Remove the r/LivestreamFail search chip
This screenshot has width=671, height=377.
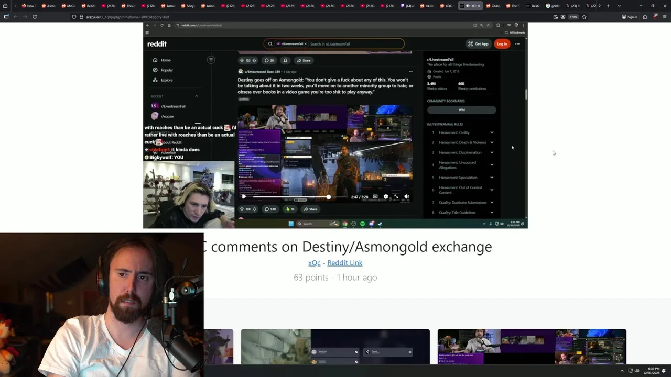(305, 44)
